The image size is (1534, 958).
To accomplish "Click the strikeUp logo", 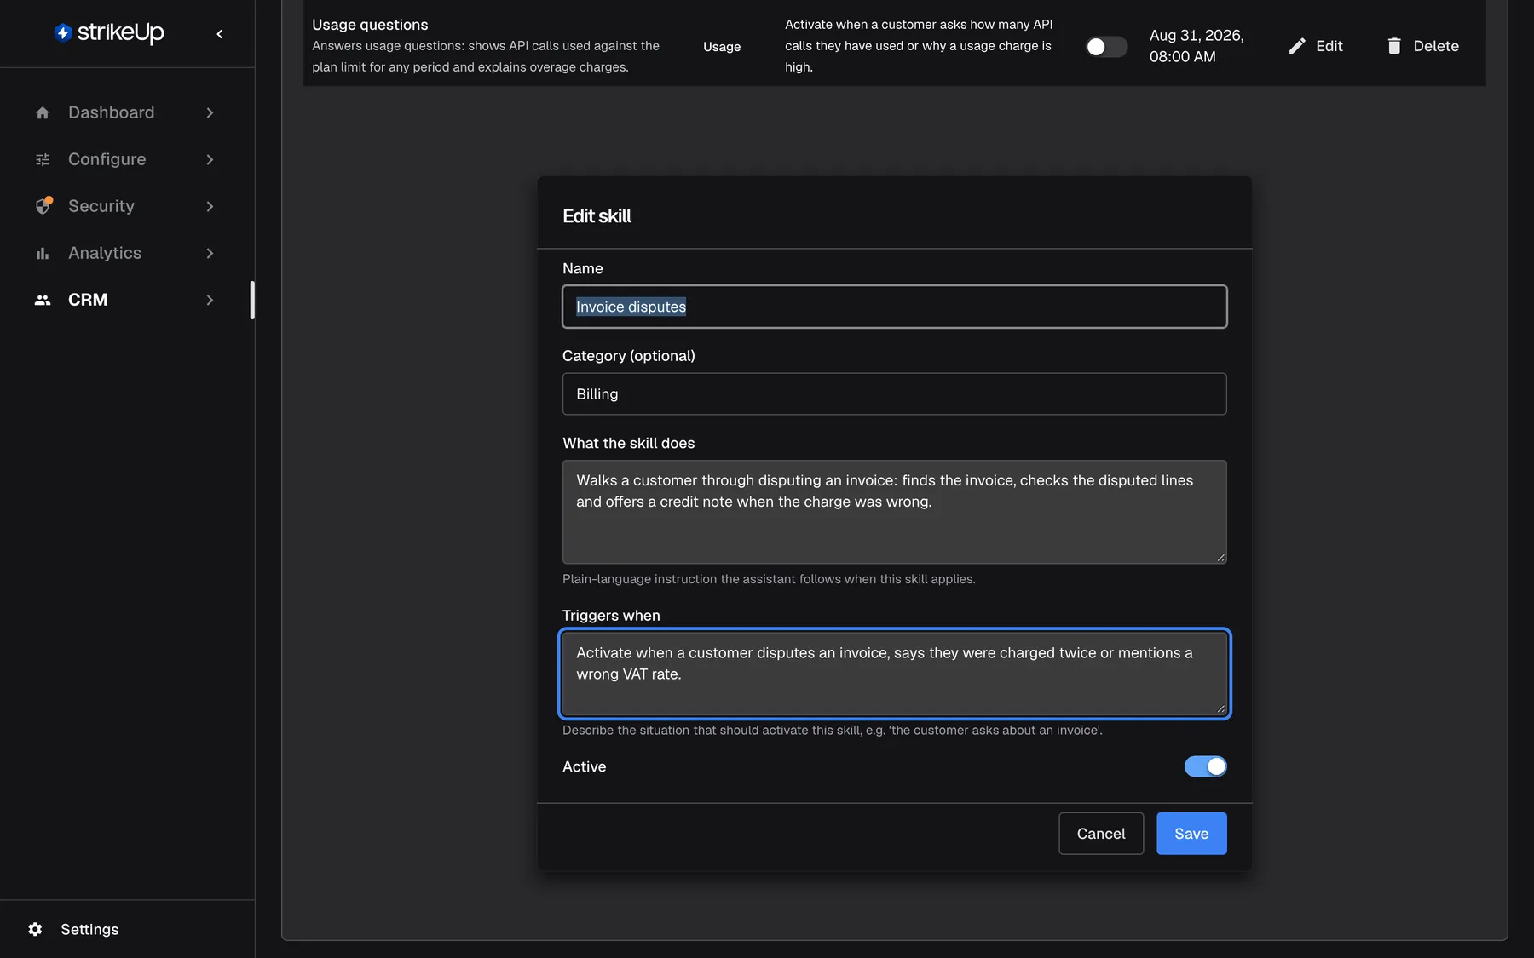I will tap(109, 32).
